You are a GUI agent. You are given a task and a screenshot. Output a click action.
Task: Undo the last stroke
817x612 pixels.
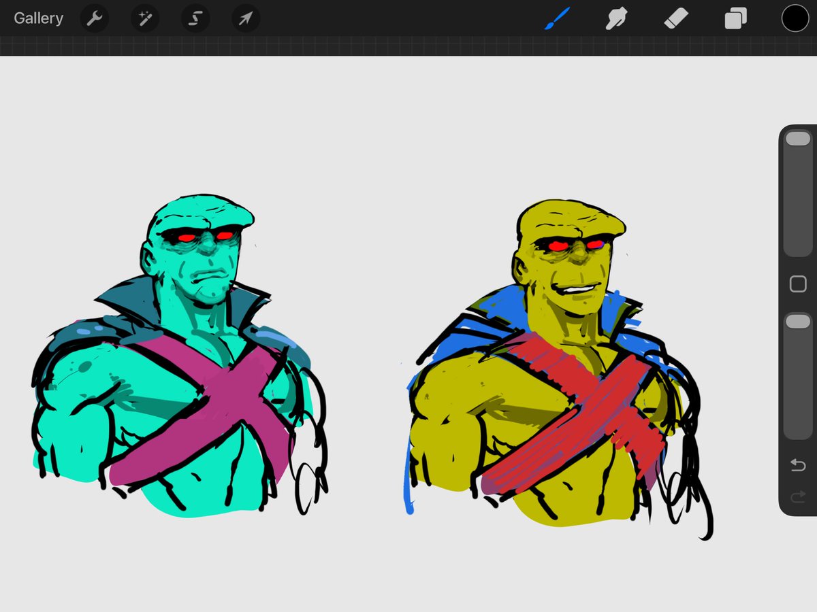(798, 466)
